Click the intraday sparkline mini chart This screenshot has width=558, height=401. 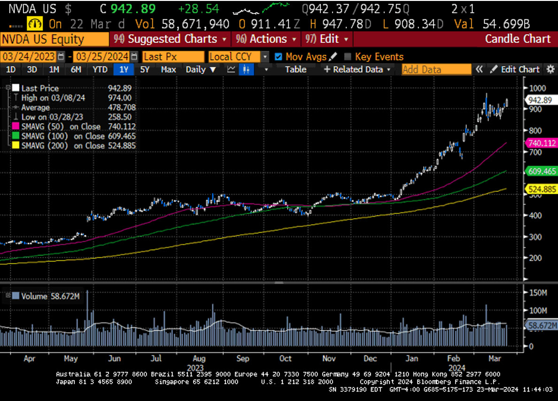pos(261,8)
